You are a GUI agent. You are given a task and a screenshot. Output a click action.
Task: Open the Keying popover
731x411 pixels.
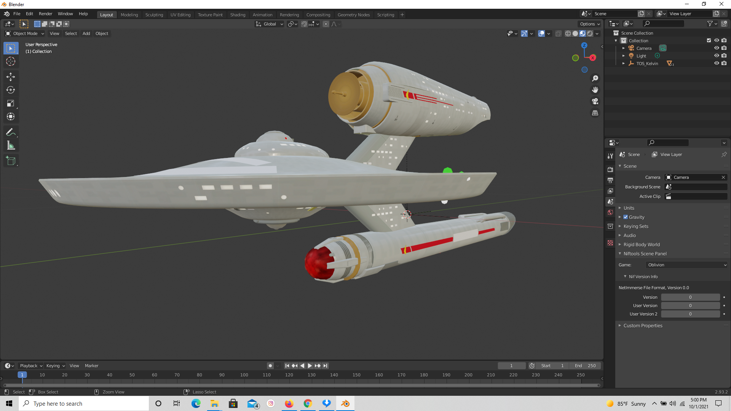coord(55,366)
